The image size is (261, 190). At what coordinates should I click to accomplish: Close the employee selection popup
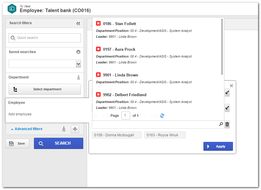pos(231,86)
